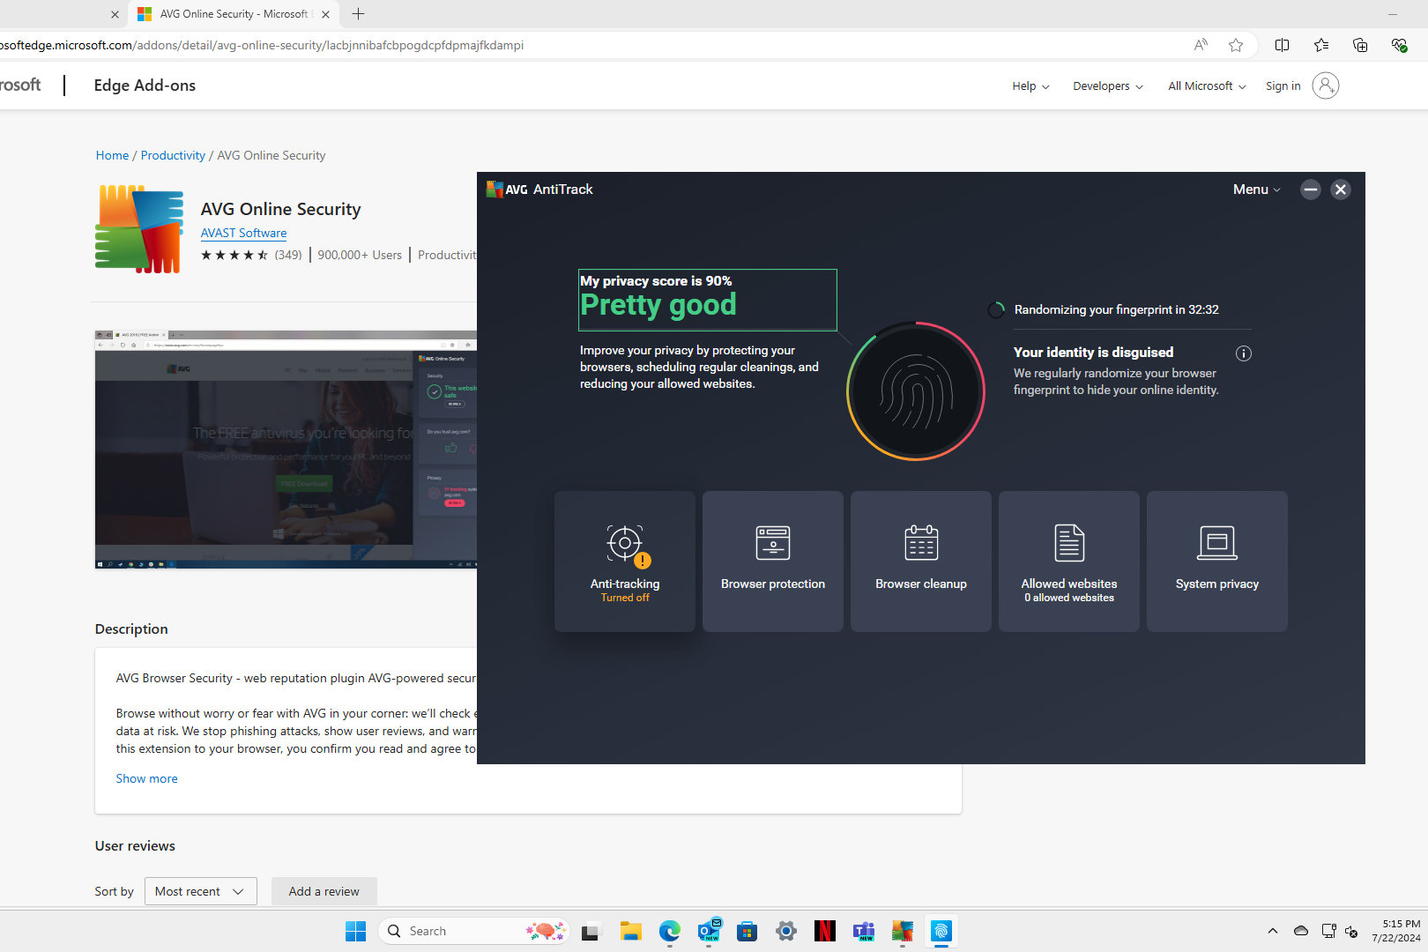
Task: Click the OneDrive cloud icon in system tray
Action: coord(1300,931)
